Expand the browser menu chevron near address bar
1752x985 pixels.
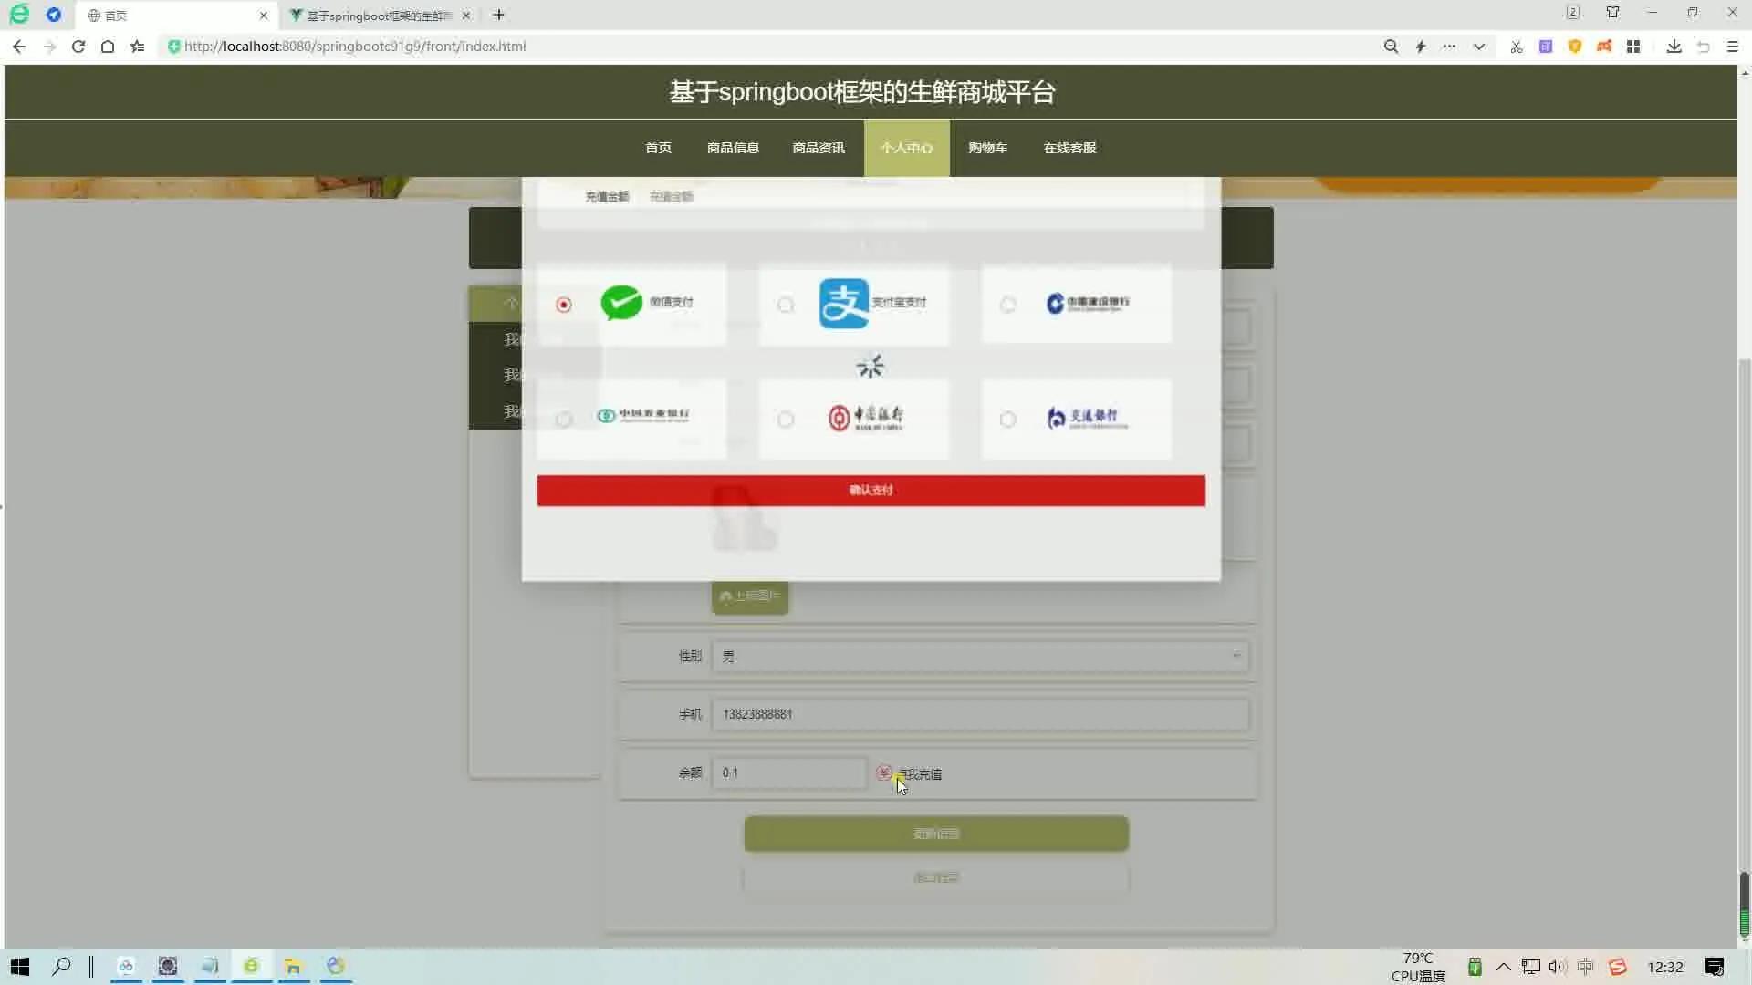click(x=1478, y=46)
